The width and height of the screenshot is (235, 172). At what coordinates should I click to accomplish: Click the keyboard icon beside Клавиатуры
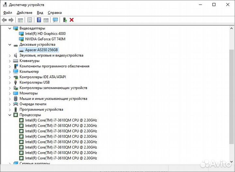pyautogui.click(x=16, y=61)
